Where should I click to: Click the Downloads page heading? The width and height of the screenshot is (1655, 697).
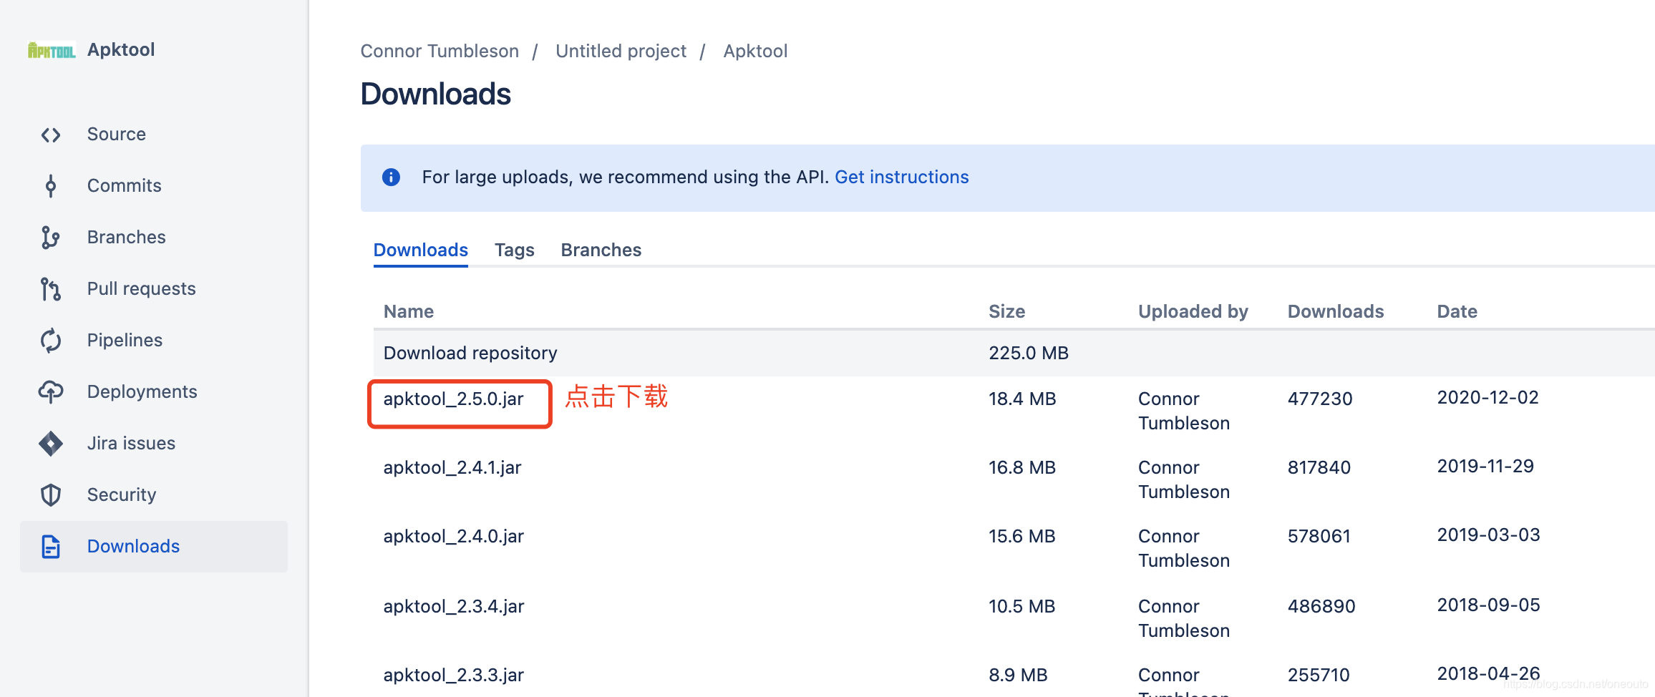[435, 94]
